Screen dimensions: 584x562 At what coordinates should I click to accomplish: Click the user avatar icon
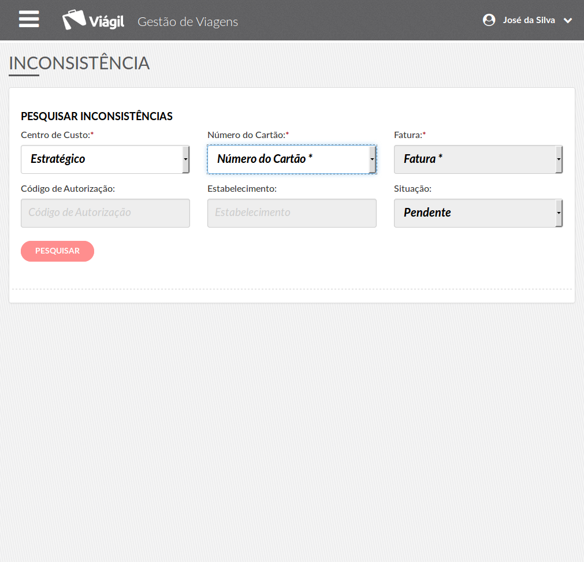pyautogui.click(x=489, y=20)
